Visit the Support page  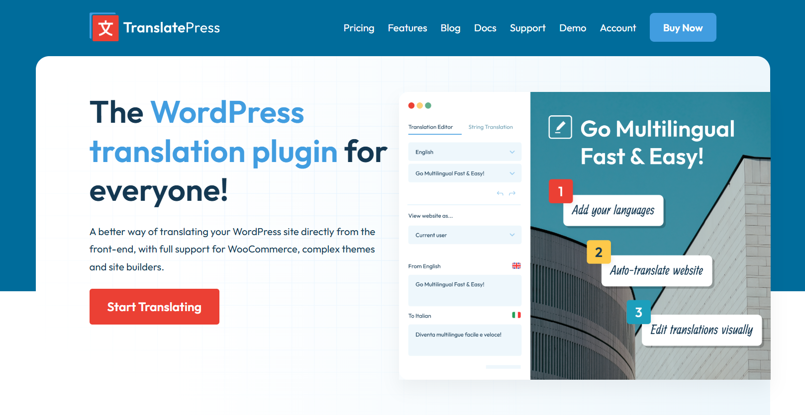pyautogui.click(x=527, y=28)
